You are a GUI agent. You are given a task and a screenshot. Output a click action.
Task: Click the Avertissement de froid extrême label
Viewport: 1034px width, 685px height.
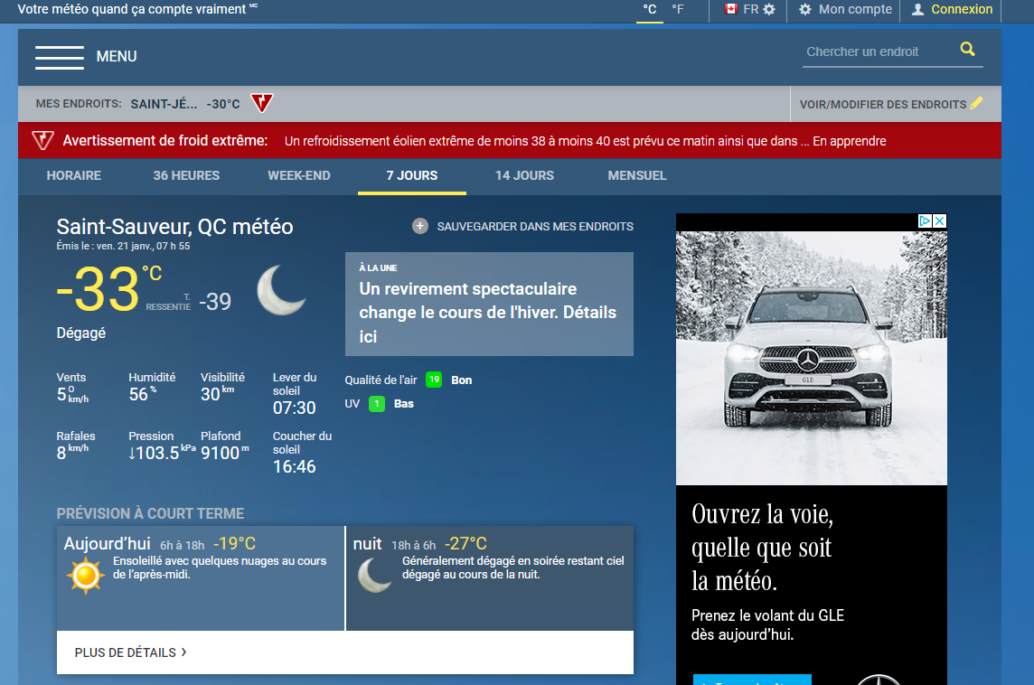click(x=164, y=140)
